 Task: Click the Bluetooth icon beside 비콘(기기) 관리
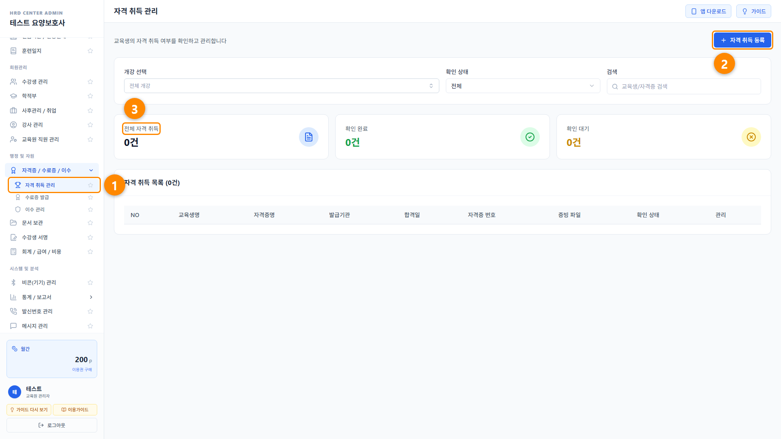pyautogui.click(x=13, y=283)
